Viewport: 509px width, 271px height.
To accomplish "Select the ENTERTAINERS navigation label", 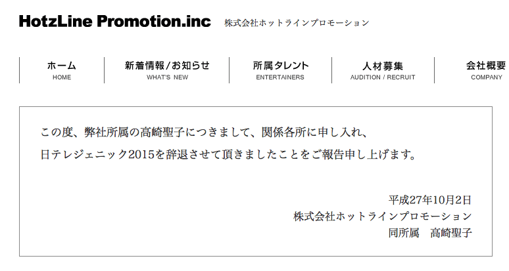I will click(x=280, y=77).
